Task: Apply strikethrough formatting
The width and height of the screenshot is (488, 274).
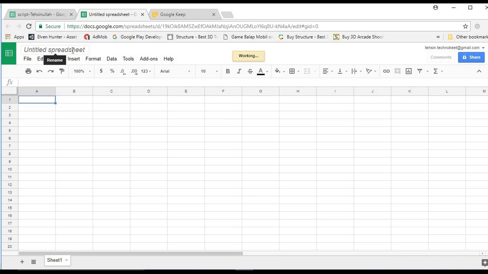Action: (x=250, y=71)
